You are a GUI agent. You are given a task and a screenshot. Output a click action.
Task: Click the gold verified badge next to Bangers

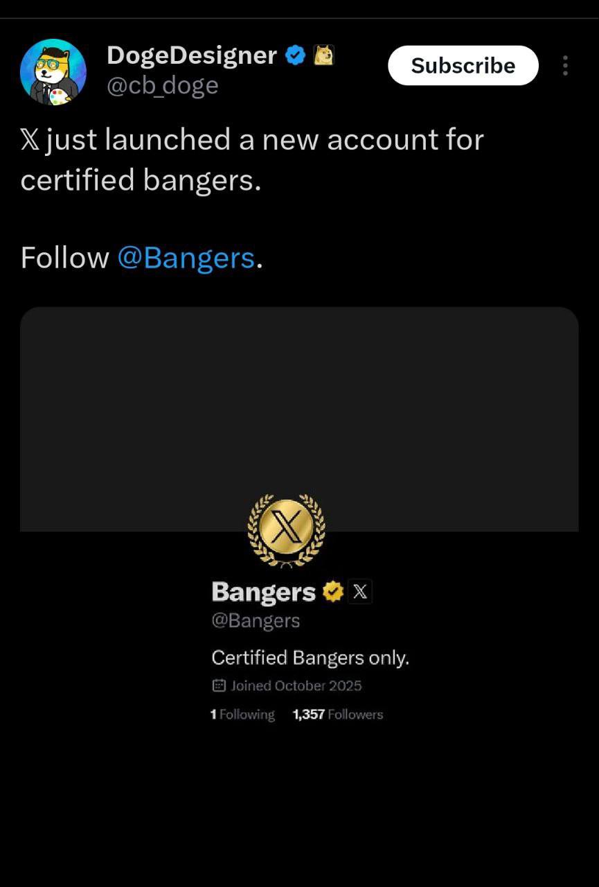[x=333, y=592]
